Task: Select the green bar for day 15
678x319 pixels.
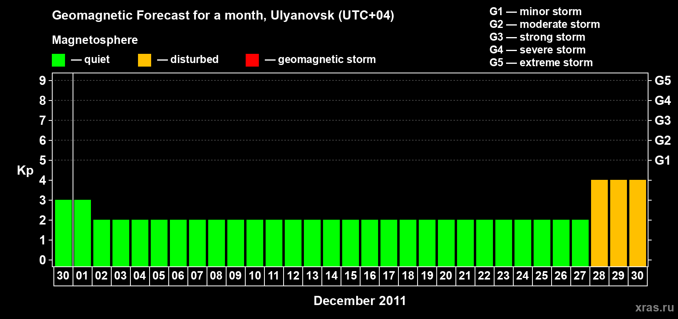Action: [351, 243]
